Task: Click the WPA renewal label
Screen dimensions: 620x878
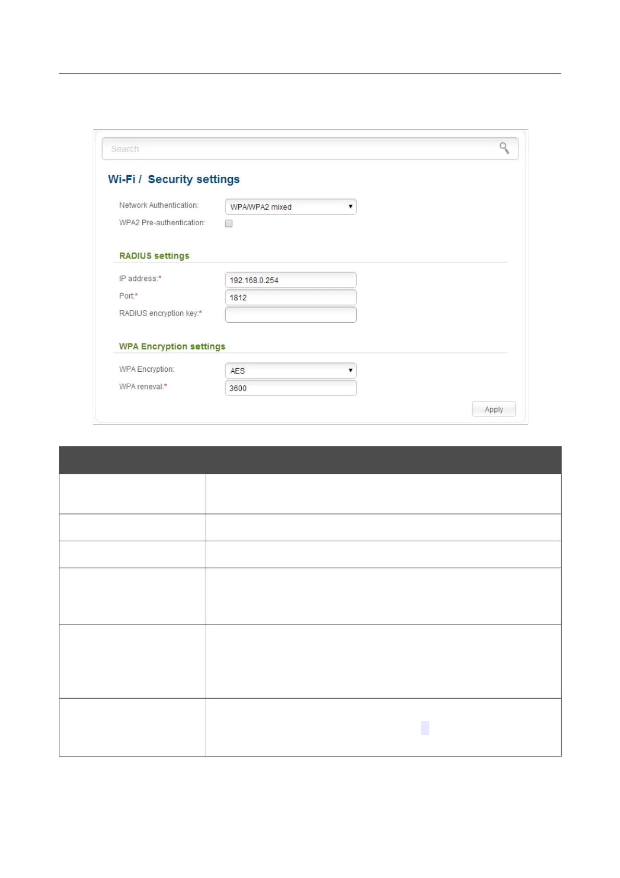Action: coord(143,386)
